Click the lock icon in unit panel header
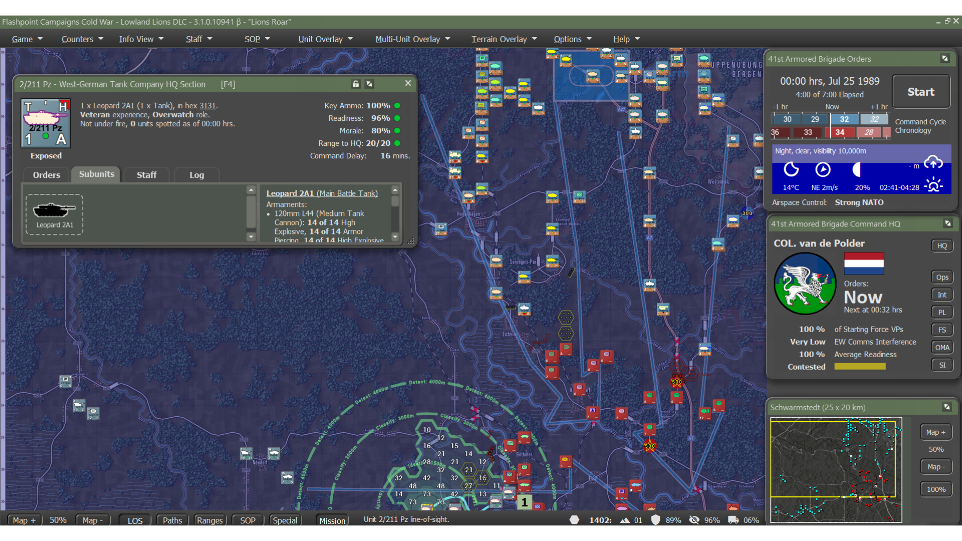Screen dimensions: 962x541 (356, 84)
